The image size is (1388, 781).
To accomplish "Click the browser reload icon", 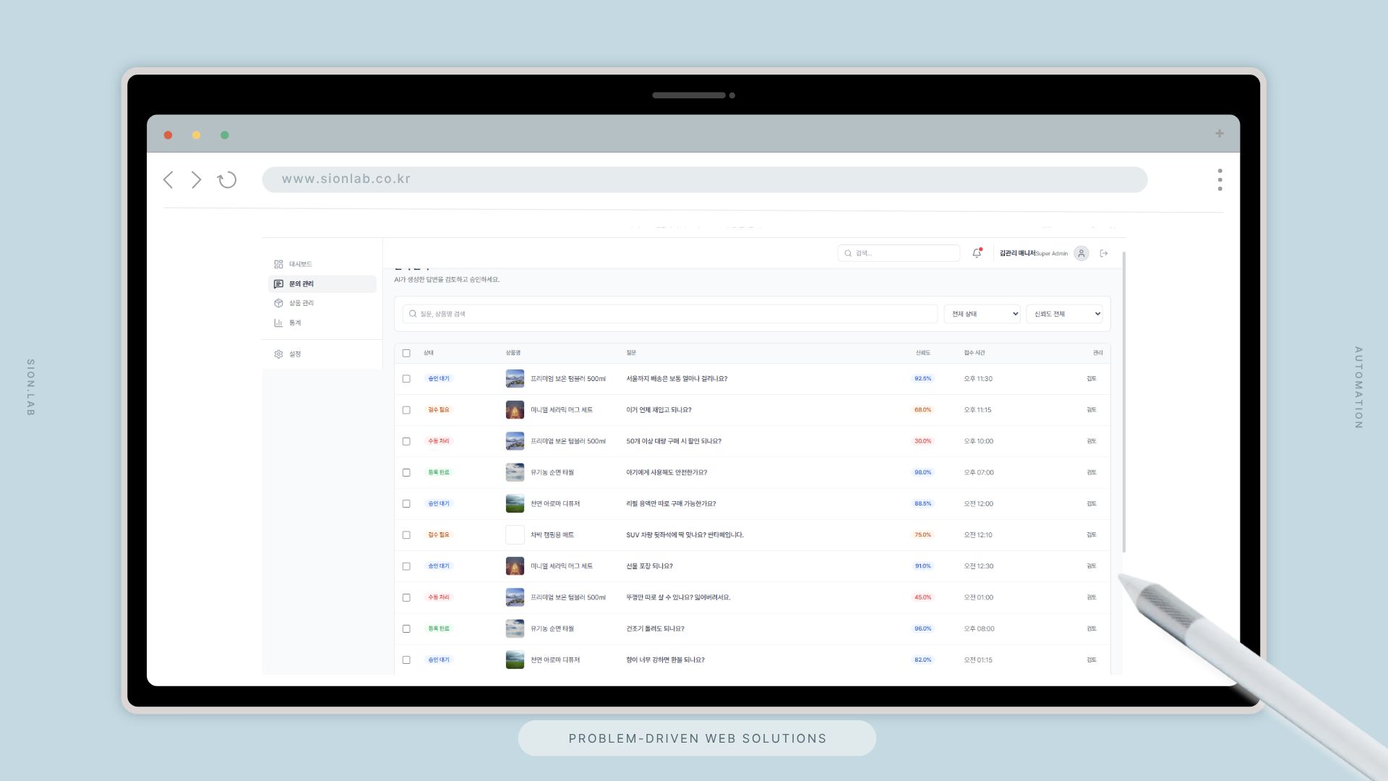I will pyautogui.click(x=227, y=180).
